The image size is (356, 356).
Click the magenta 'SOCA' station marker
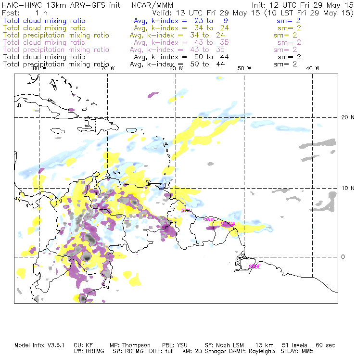coord(228,224)
